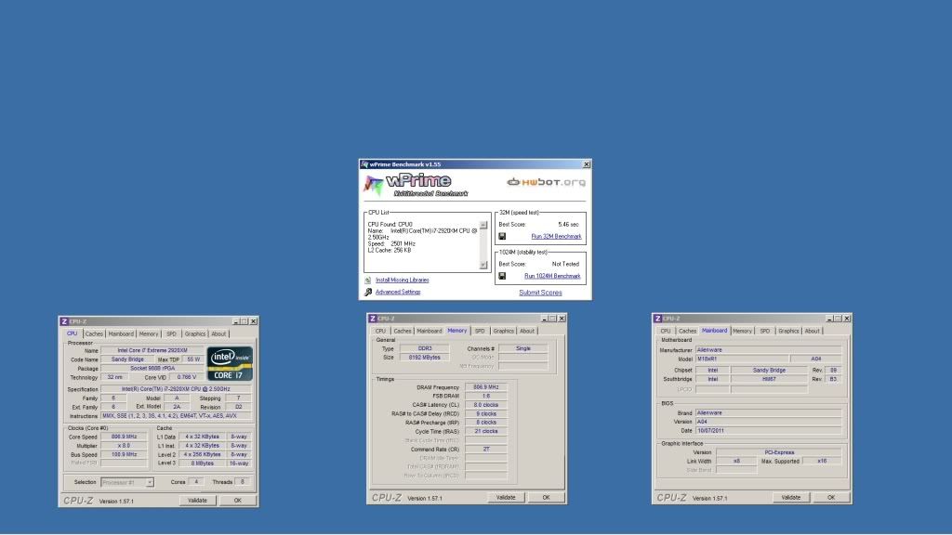Open the Processor Selection dropdown
Viewport: 952px width, 535px height.
point(150,482)
